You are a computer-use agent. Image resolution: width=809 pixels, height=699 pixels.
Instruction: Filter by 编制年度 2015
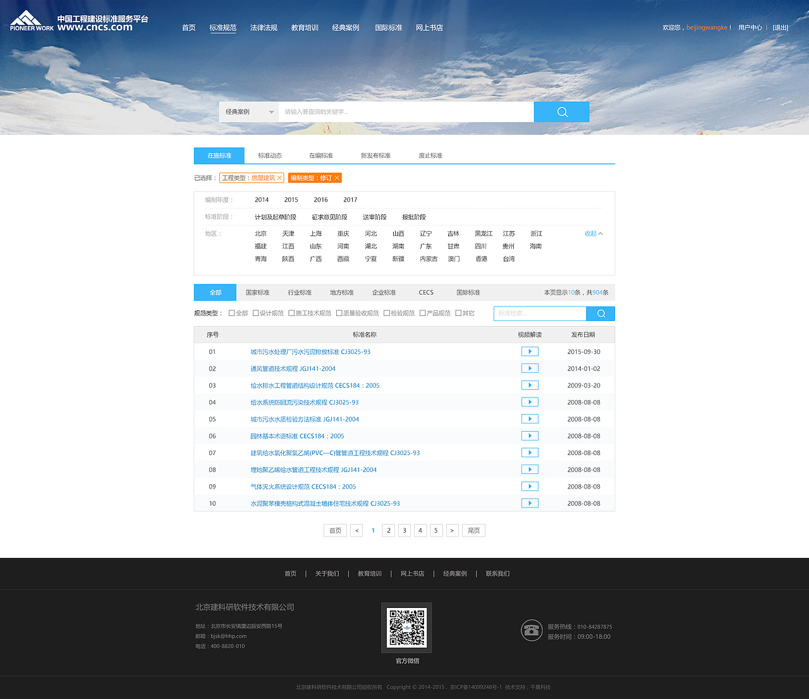coord(291,200)
